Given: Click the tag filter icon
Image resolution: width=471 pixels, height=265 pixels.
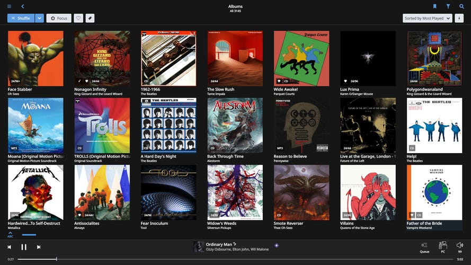Looking at the screenshot, I should [x=90, y=19].
